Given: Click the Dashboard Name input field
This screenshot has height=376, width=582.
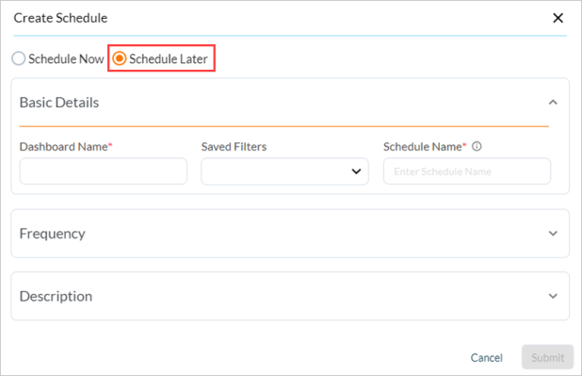Looking at the screenshot, I should [x=104, y=172].
